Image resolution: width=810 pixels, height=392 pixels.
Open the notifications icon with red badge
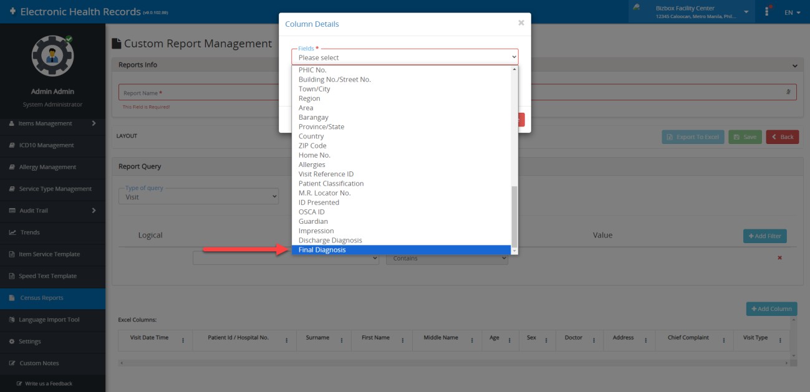[766, 11]
